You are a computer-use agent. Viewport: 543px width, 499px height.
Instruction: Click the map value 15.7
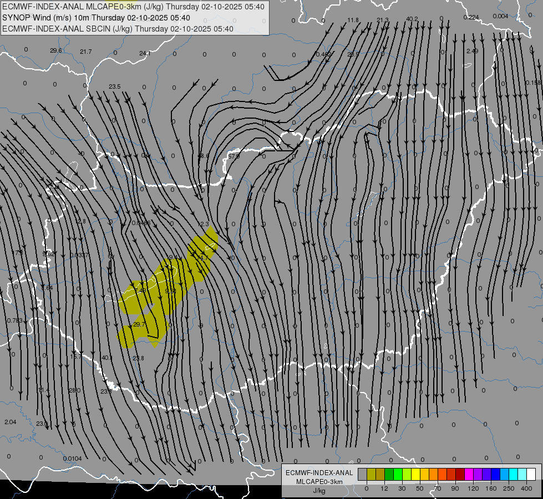pos(75,357)
